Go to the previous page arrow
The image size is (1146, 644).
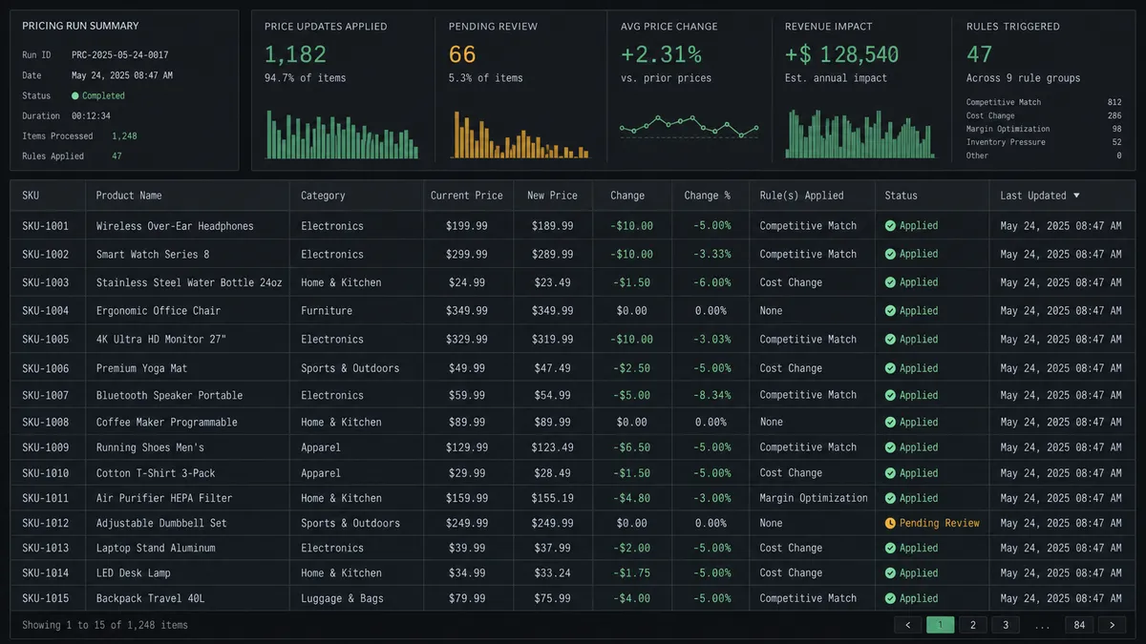click(x=907, y=625)
